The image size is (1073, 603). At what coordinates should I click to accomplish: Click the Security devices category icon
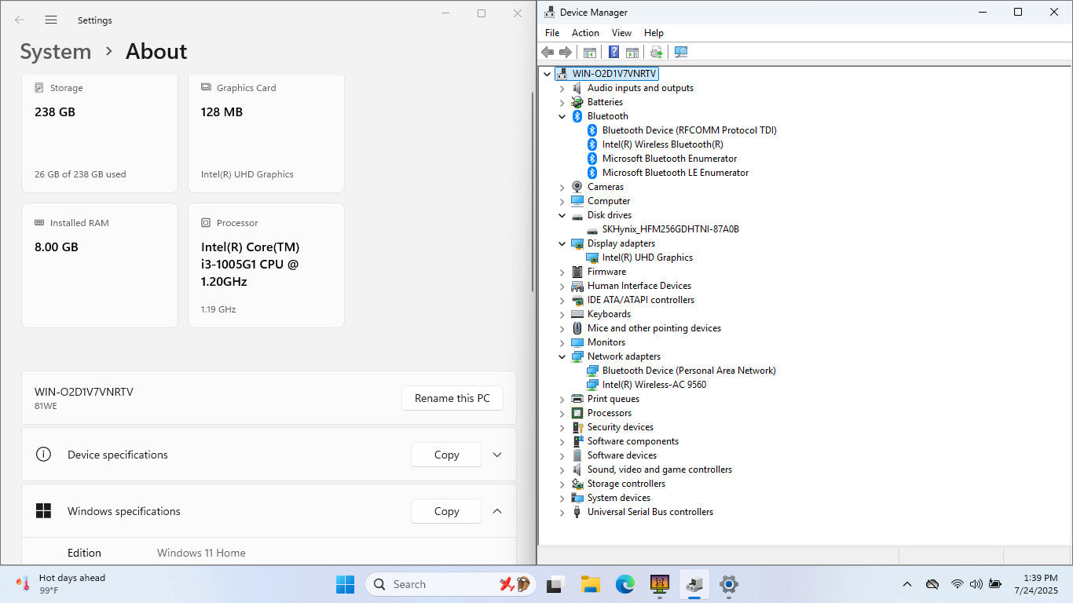[577, 427]
